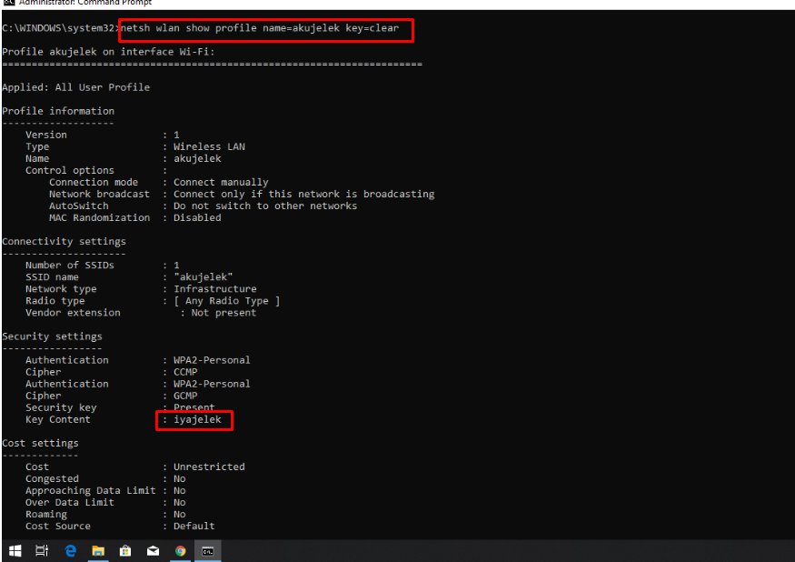
Task: Click the 'Connectivity settings' heading
Action: [64, 242]
